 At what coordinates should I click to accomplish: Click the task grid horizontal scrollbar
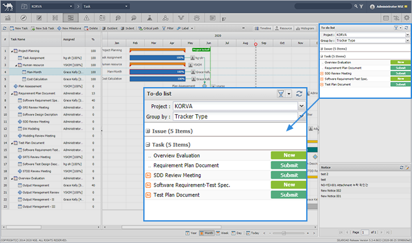[x=23, y=227]
